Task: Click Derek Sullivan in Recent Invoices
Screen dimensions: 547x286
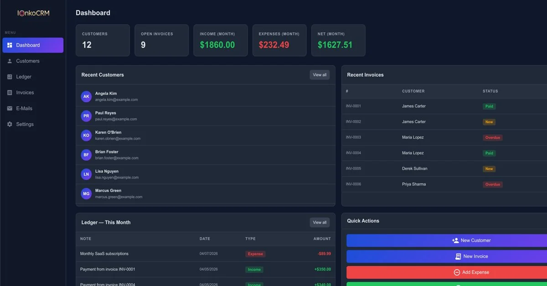Action: pos(415,169)
